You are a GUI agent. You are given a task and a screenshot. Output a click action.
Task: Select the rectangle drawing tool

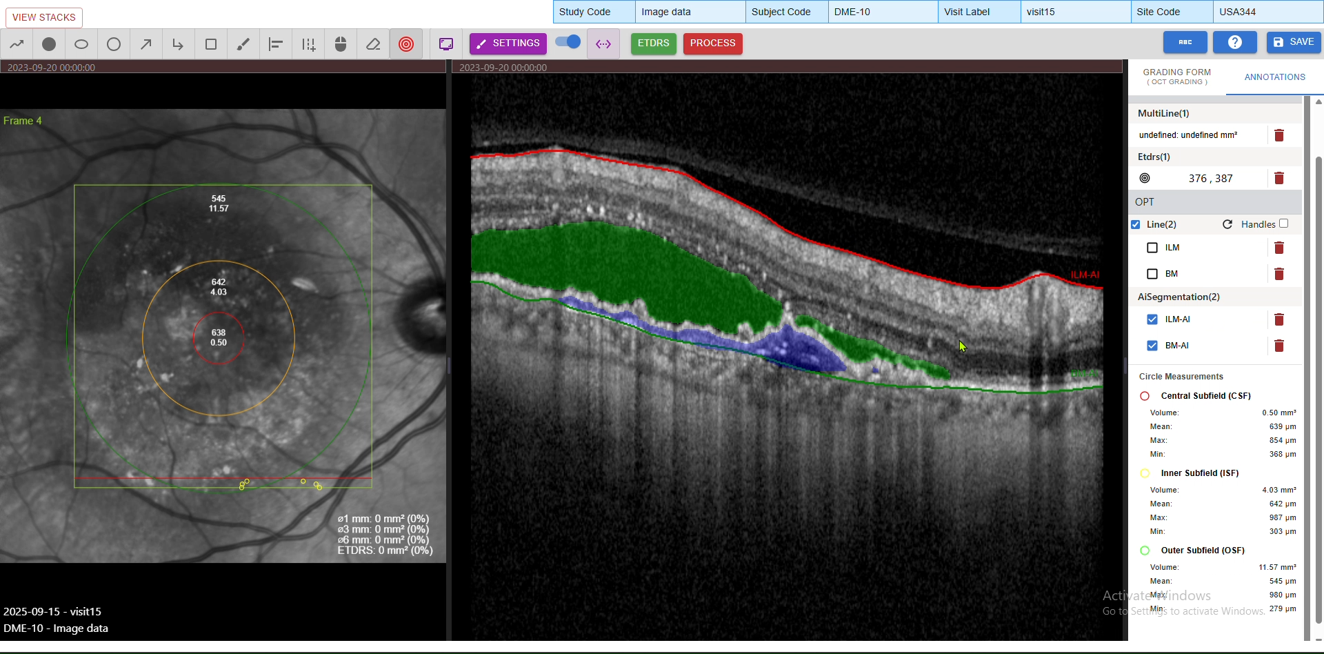pos(211,44)
